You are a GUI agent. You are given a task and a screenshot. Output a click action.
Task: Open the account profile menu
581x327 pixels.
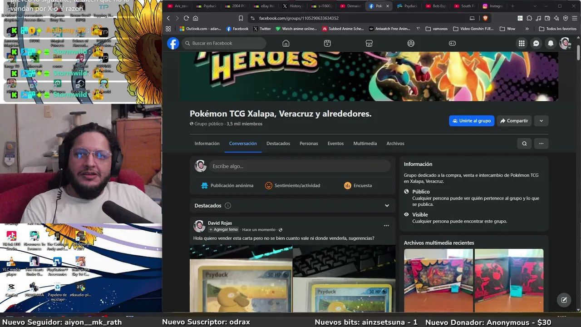(565, 43)
